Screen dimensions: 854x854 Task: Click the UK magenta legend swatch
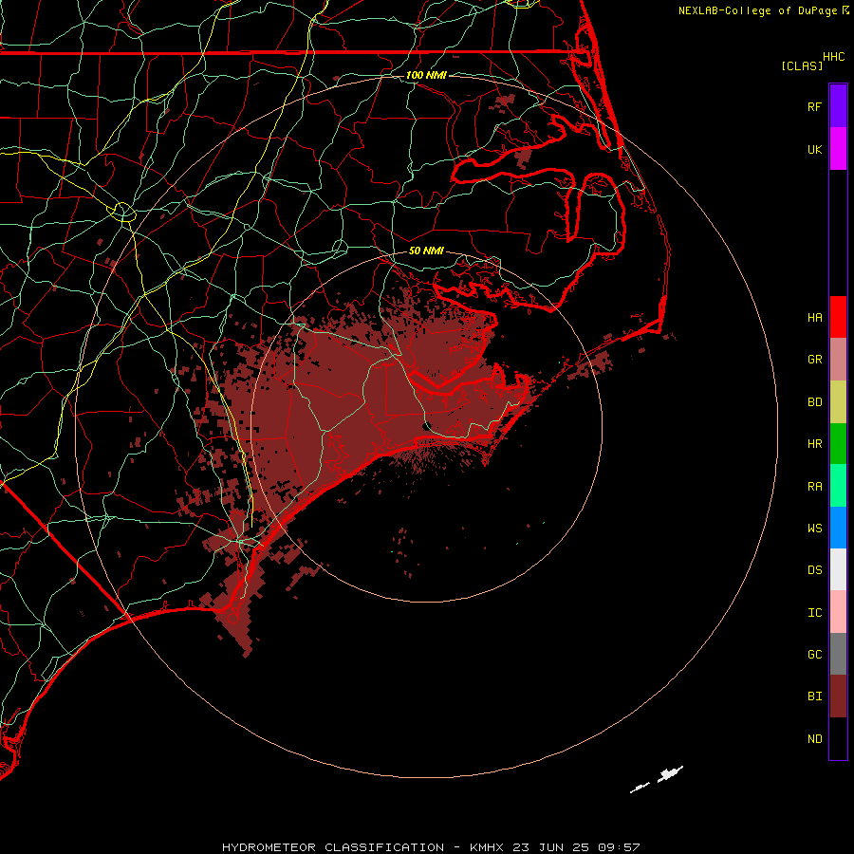pos(838,149)
